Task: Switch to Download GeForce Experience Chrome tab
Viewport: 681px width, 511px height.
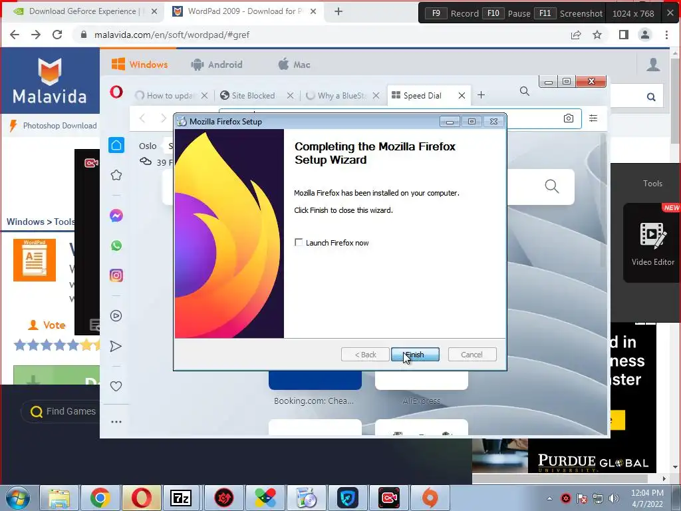Action: (82, 11)
